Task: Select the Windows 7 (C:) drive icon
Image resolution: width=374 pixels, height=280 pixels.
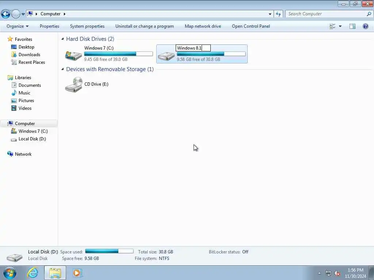Action: coord(73,56)
